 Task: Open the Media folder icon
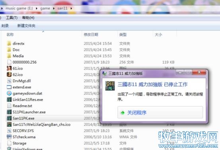9,56
